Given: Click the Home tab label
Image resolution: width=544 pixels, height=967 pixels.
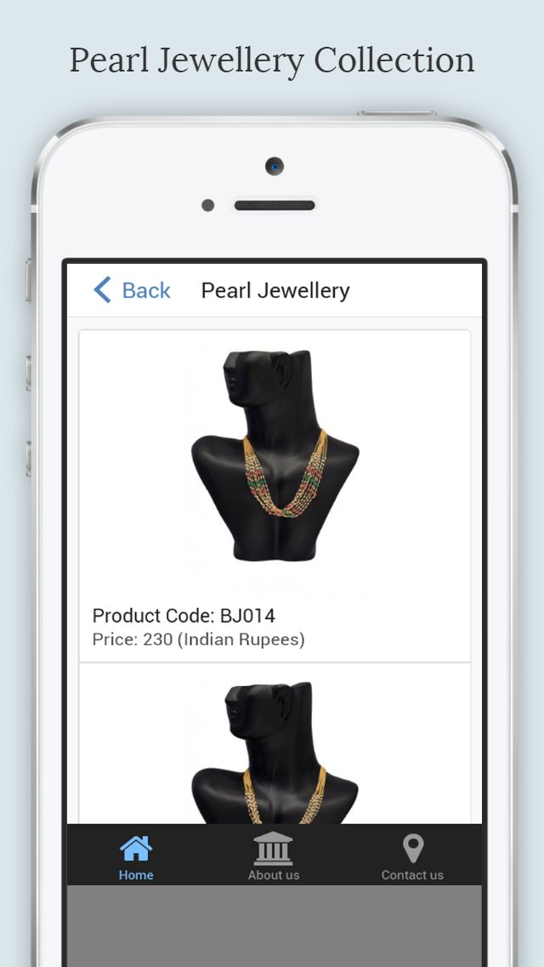Looking at the screenshot, I should [x=136, y=875].
